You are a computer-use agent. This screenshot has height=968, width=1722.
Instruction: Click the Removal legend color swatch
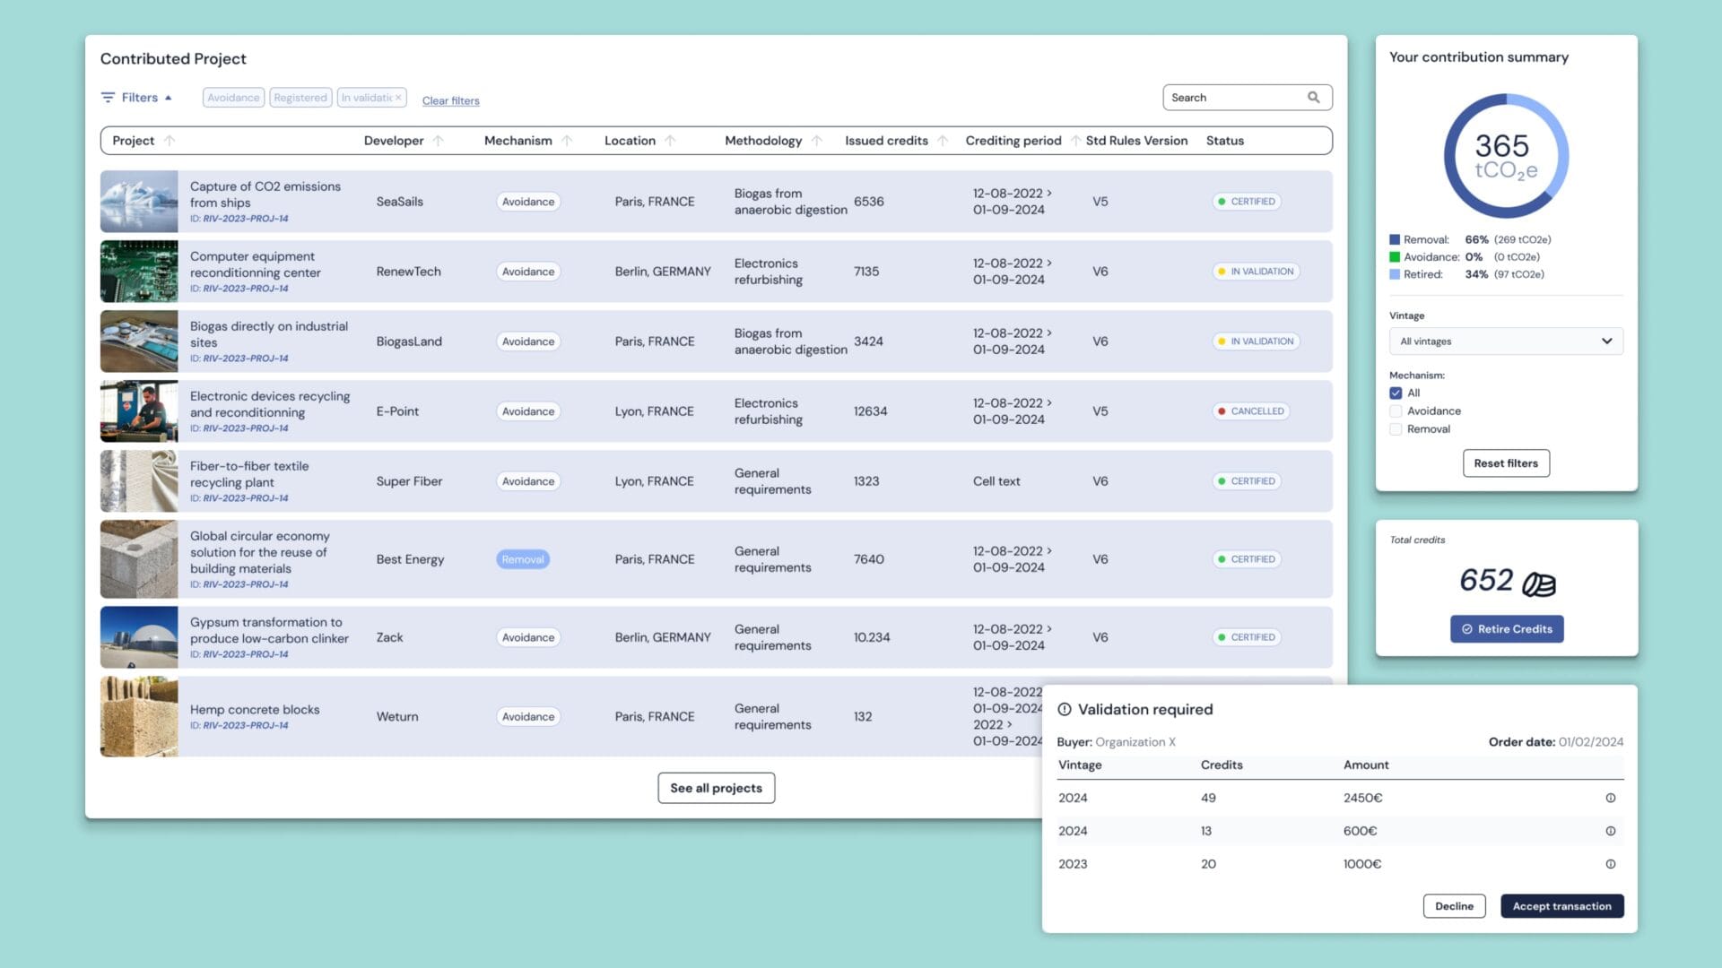[1395, 240]
